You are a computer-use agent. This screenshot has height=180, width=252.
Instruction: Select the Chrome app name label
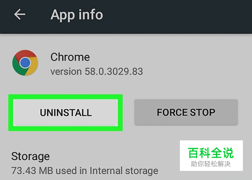[x=70, y=57]
